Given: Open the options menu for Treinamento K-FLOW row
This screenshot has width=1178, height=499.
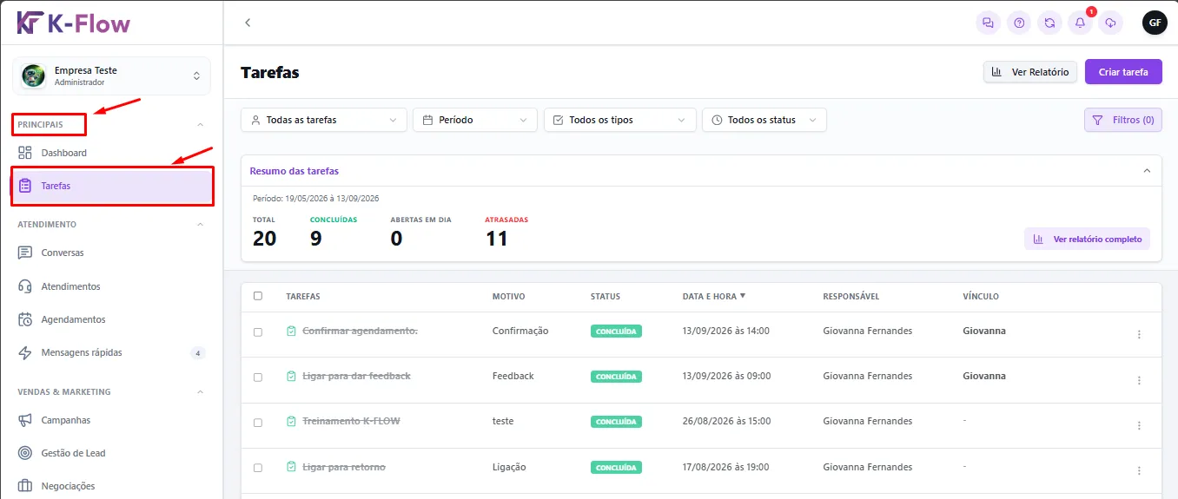Looking at the screenshot, I should pos(1139,425).
